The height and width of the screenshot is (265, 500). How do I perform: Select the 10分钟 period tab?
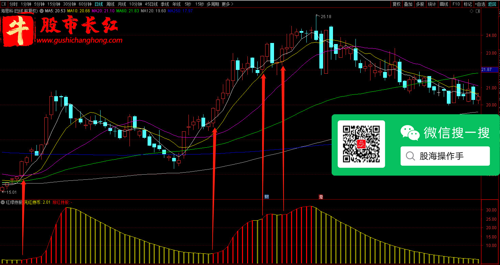pos(136,4)
